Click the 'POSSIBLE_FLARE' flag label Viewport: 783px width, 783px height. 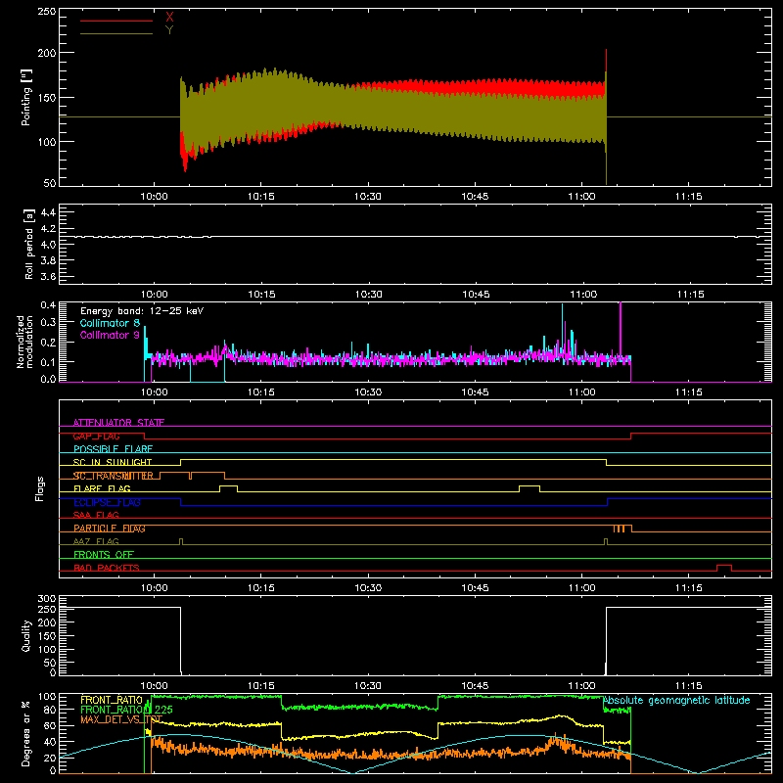(x=113, y=449)
